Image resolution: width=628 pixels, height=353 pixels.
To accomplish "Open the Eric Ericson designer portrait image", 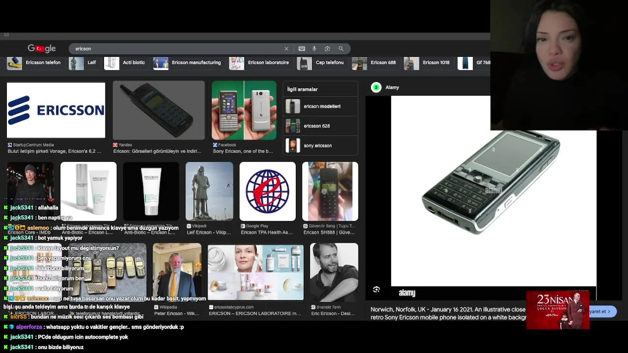I will coord(334,272).
